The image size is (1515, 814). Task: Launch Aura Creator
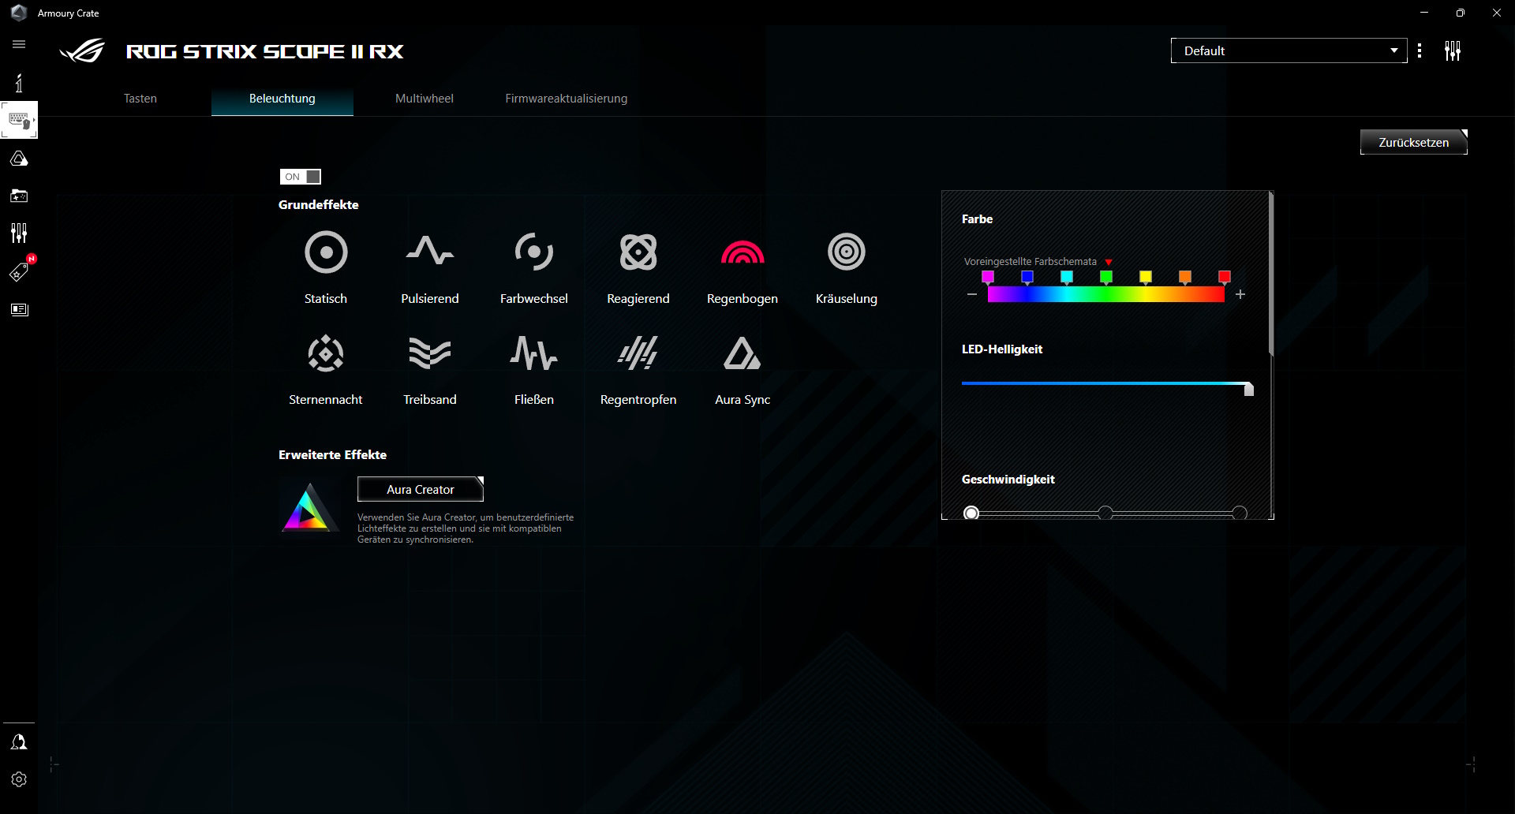pyautogui.click(x=420, y=489)
